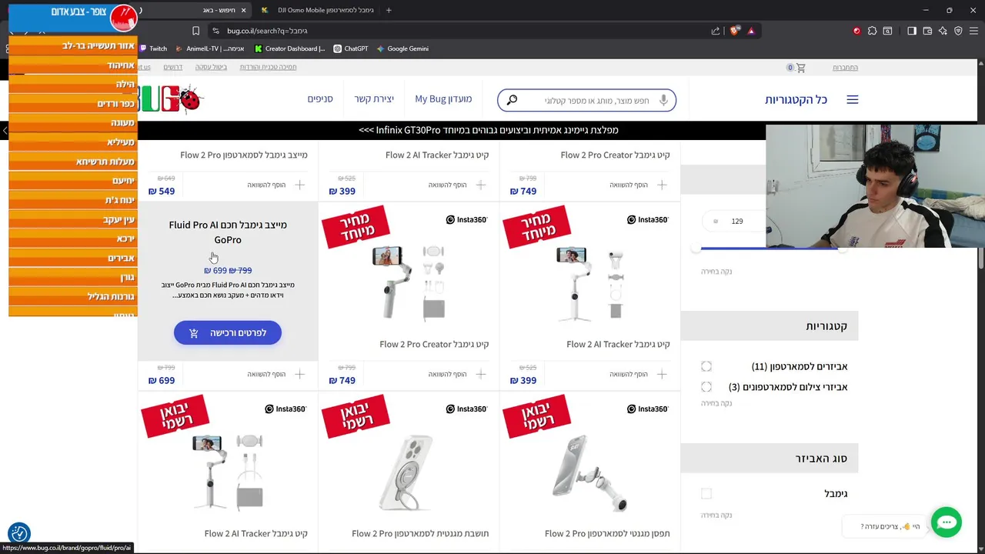
Task: Open the מועדון My Bug menu item
Action: point(443,98)
